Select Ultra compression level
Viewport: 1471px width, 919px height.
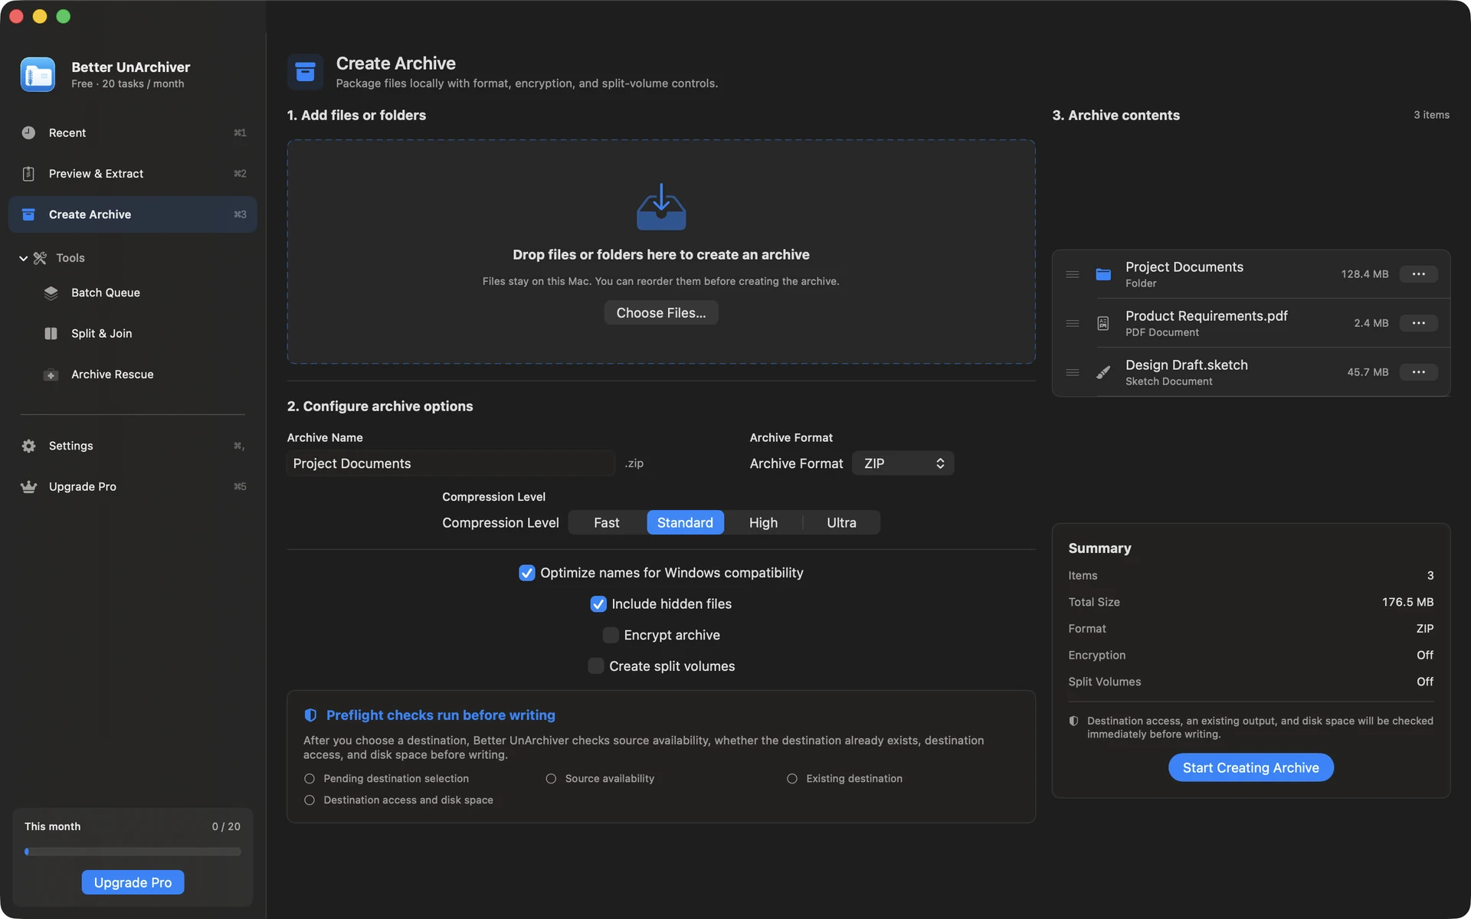841,522
